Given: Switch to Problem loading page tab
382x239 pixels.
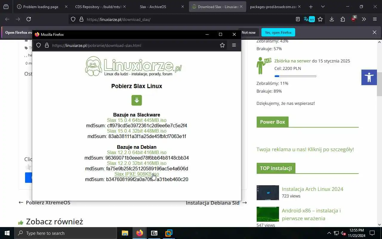Looking at the screenshot, I should 41,7.
